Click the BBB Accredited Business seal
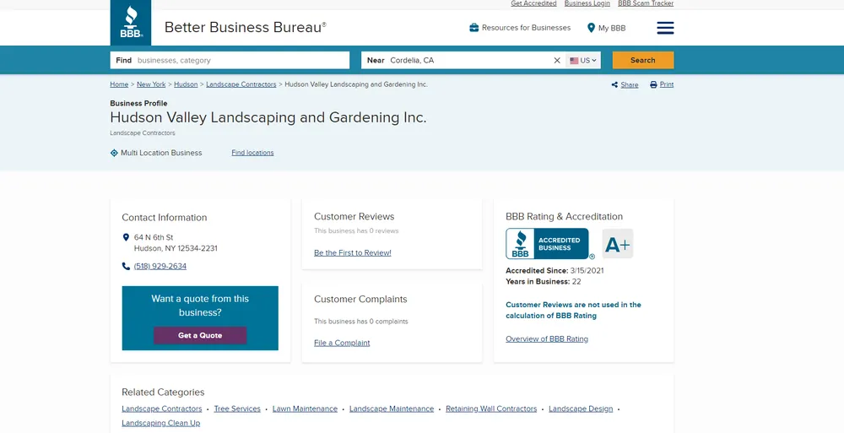The height and width of the screenshot is (433, 844). (x=547, y=244)
